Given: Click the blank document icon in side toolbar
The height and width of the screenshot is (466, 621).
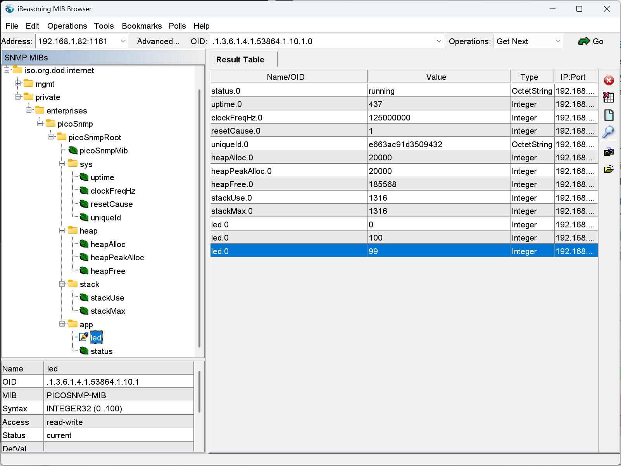Looking at the screenshot, I should (609, 115).
